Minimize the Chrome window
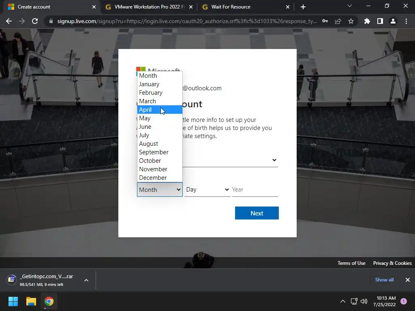The image size is (415, 311). coord(368,6)
